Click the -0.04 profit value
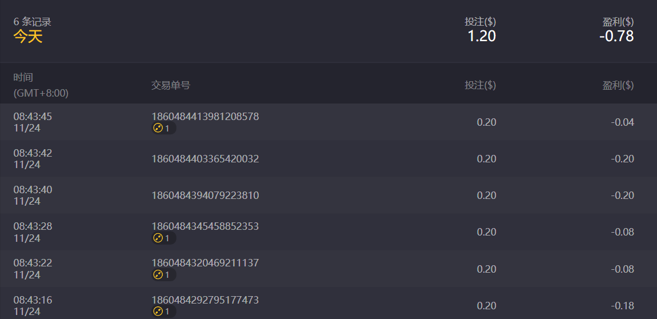Image resolution: width=657 pixels, height=319 pixels. 622,122
